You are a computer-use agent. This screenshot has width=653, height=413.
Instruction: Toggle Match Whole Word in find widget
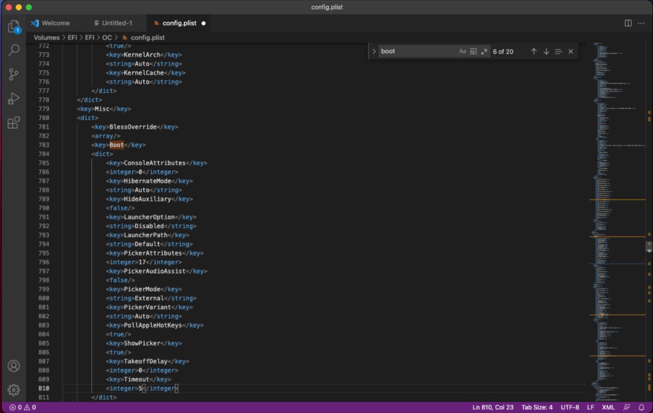(473, 52)
